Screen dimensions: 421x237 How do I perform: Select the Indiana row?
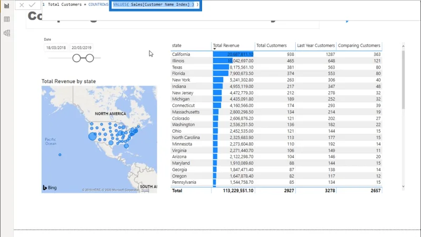coord(276,86)
